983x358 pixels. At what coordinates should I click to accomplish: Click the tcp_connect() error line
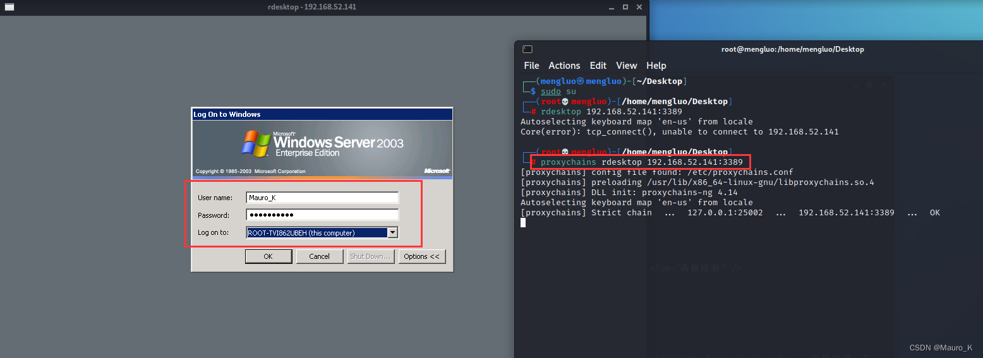point(679,132)
